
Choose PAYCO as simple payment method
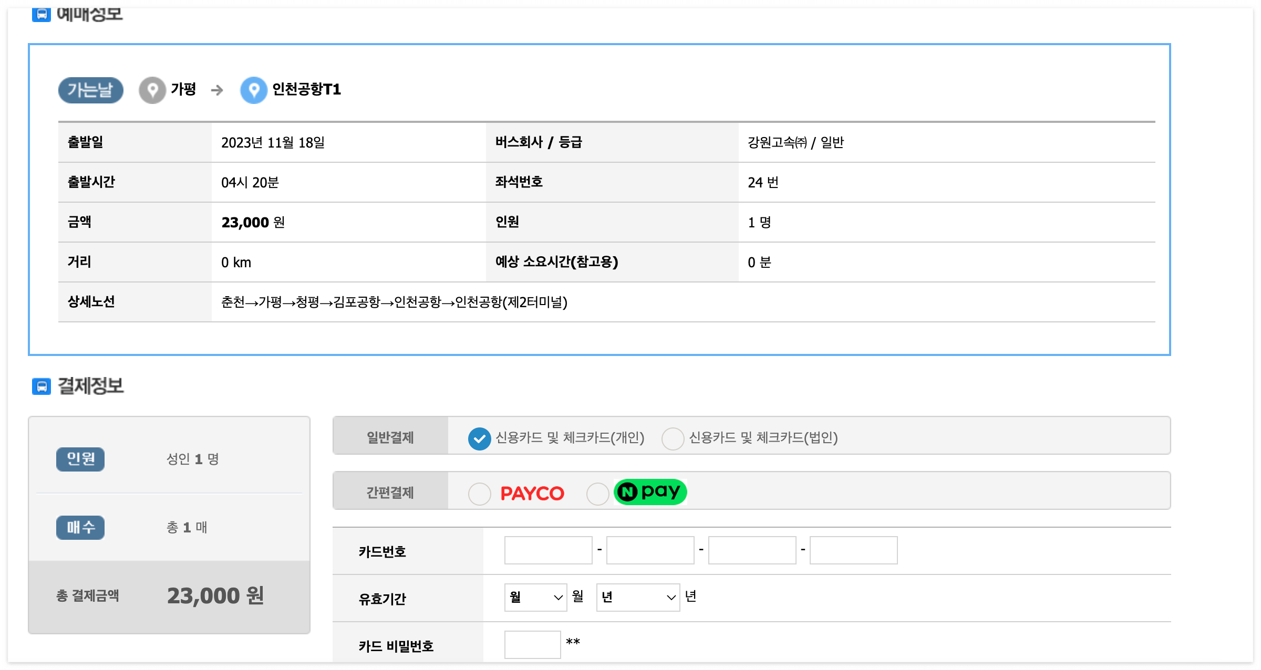pos(479,493)
